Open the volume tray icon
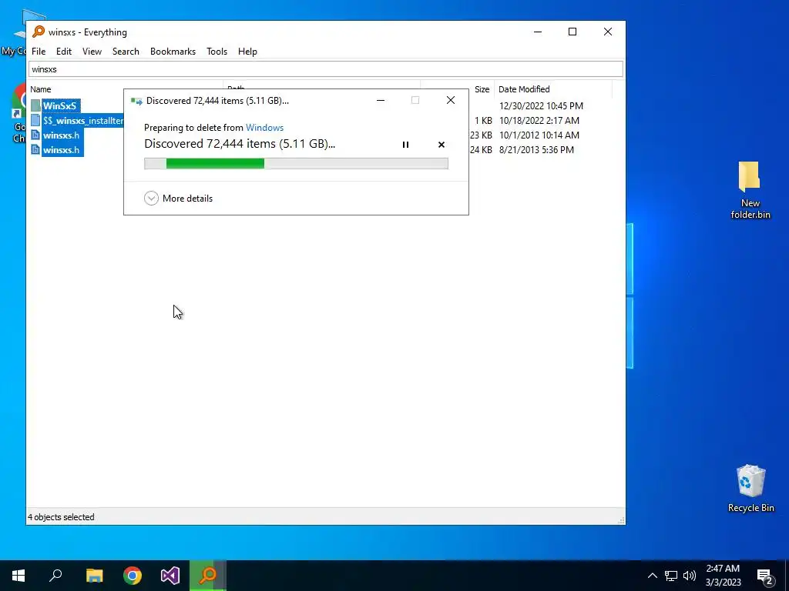Image resolution: width=789 pixels, height=591 pixels. coord(690,576)
